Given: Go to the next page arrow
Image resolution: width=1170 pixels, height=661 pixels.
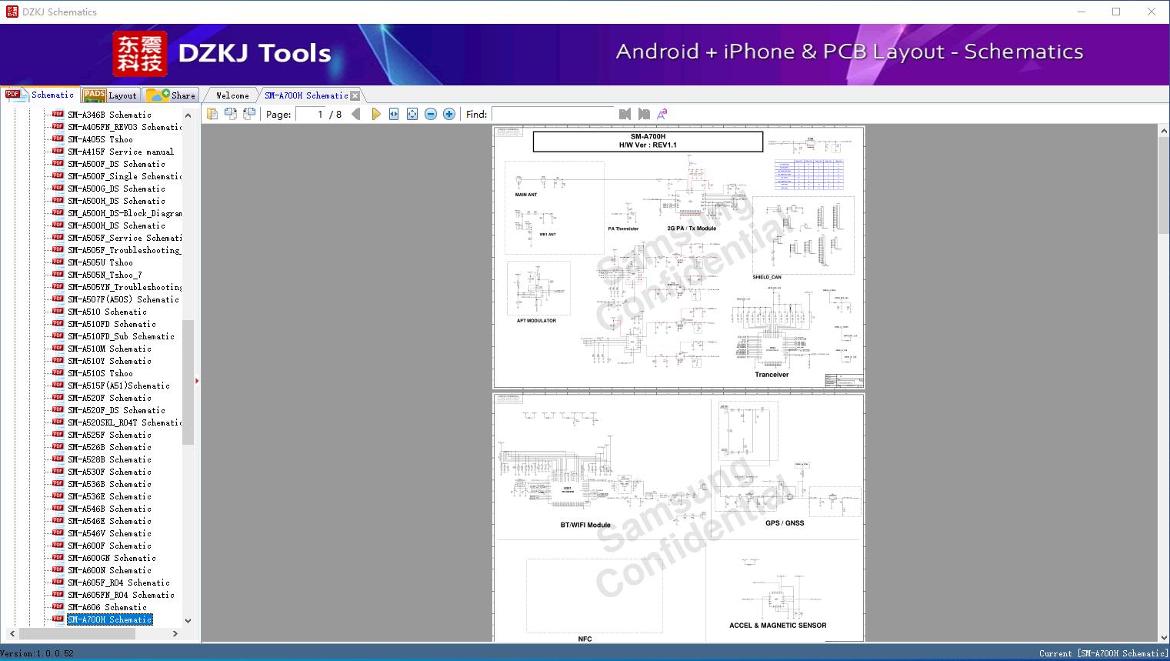Looking at the screenshot, I should pos(375,114).
